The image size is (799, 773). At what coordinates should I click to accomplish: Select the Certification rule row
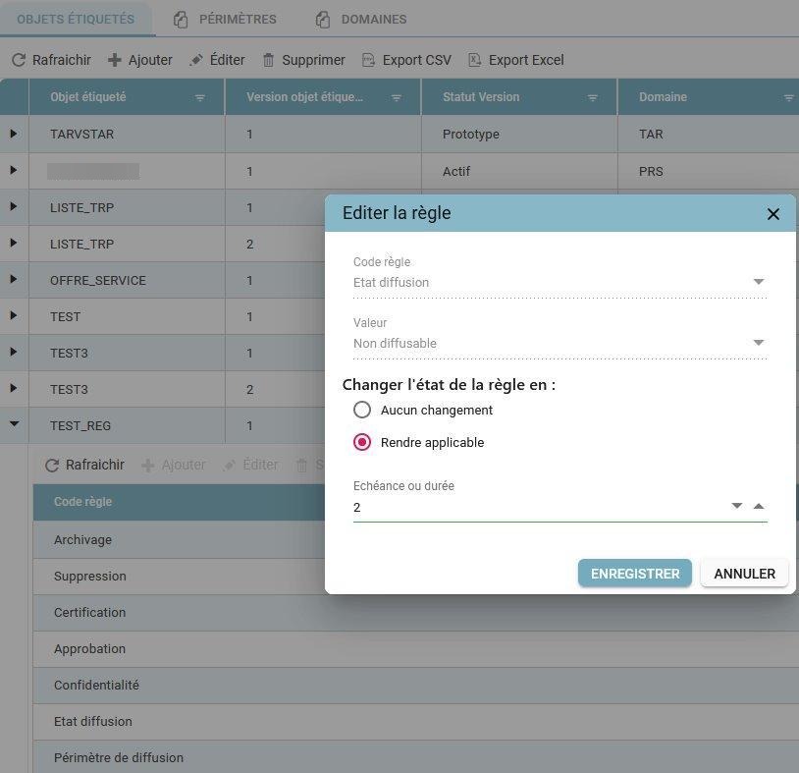[416, 612]
